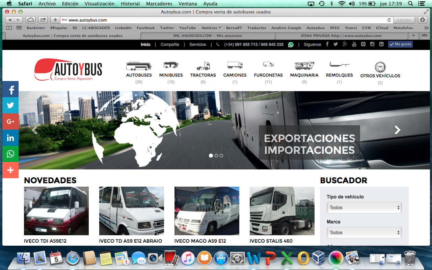Switch to ZONA PRIVADA autoybus tab
The width and height of the screenshot is (432, 270).
click(x=341, y=35)
